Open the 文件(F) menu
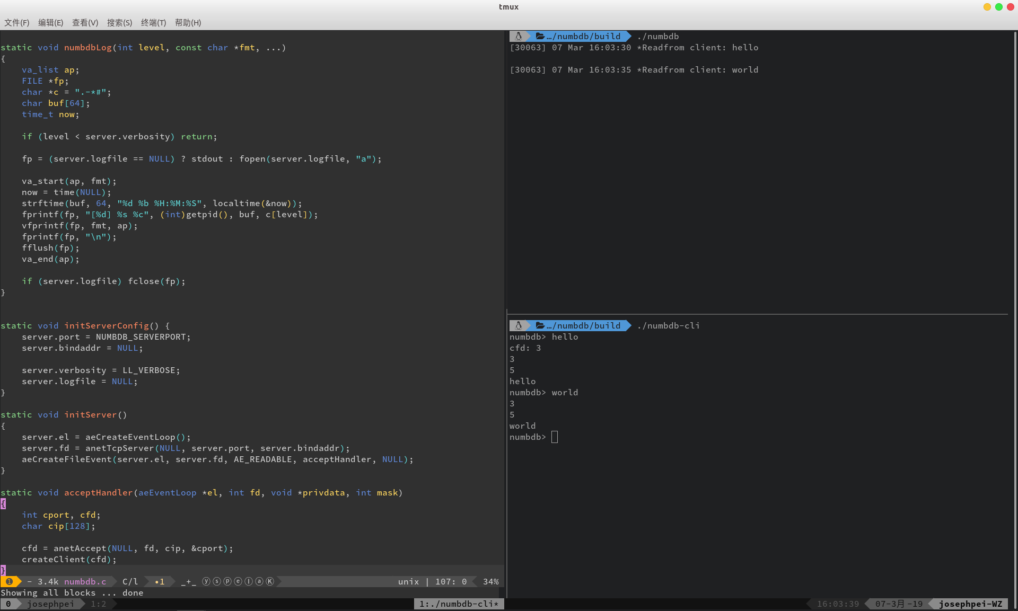The width and height of the screenshot is (1018, 611). coord(17,23)
